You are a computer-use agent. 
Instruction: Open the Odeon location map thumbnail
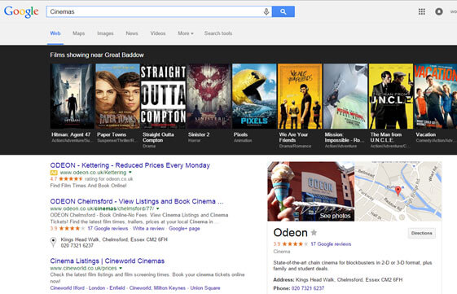pos(398,191)
